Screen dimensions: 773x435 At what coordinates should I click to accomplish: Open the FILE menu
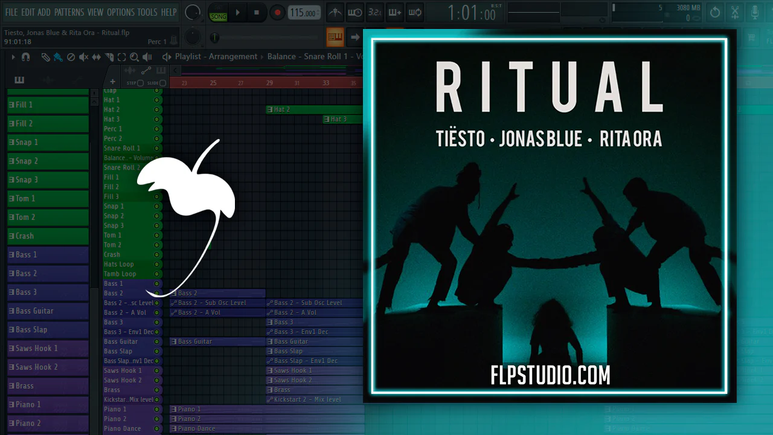point(11,12)
